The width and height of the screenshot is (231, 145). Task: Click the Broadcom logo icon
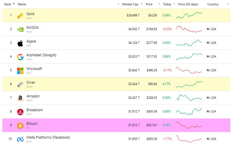click(x=20, y=112)
